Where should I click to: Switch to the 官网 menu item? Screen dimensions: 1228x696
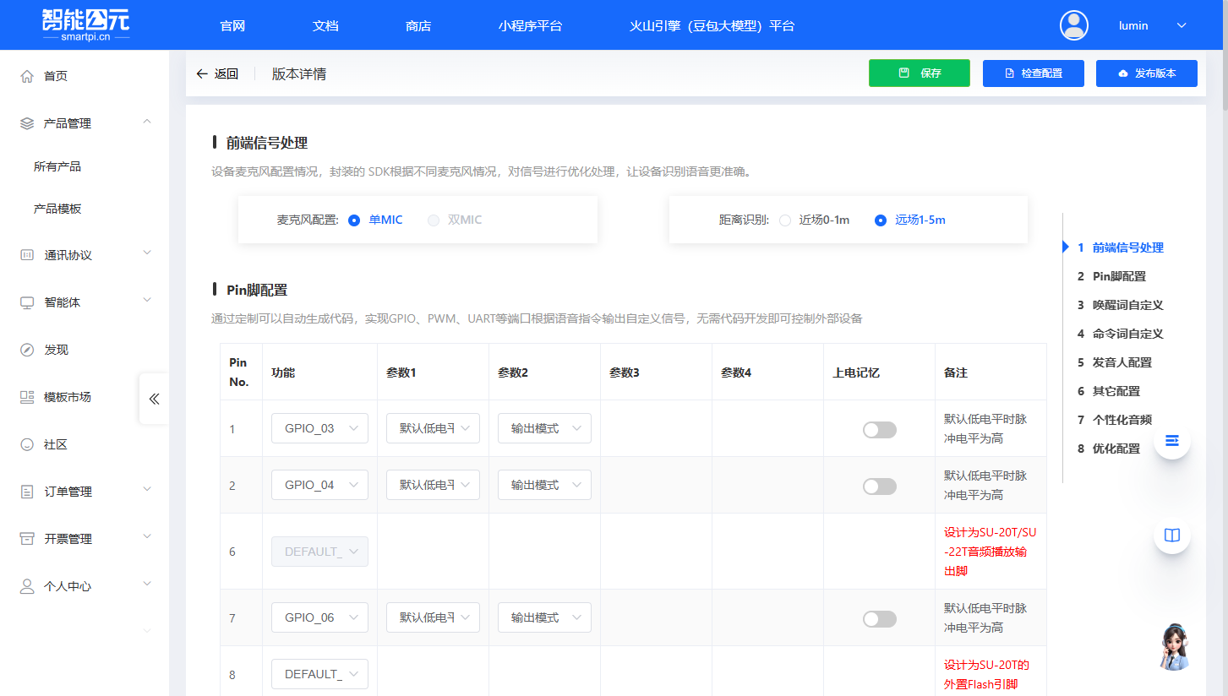232,25
